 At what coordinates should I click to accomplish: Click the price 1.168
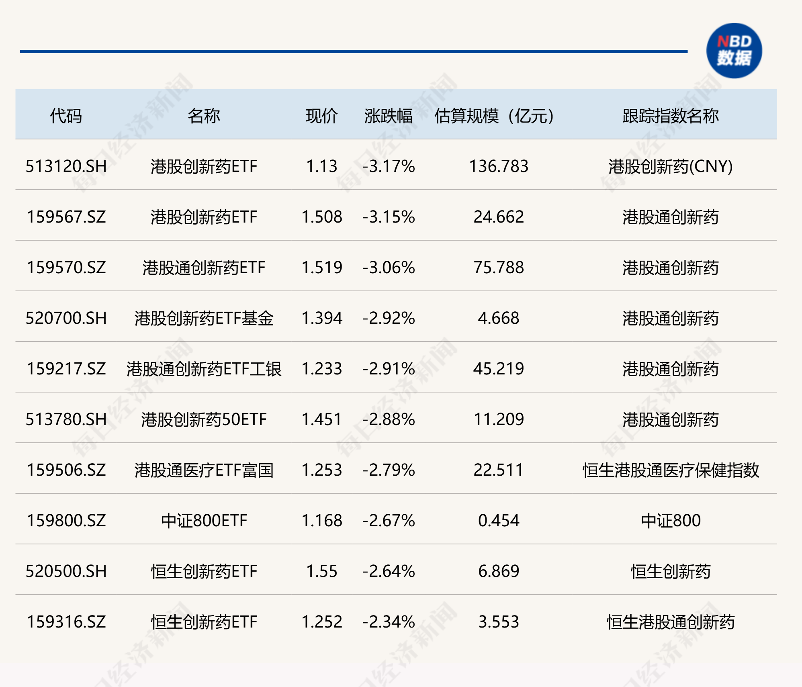click(322, 520)
